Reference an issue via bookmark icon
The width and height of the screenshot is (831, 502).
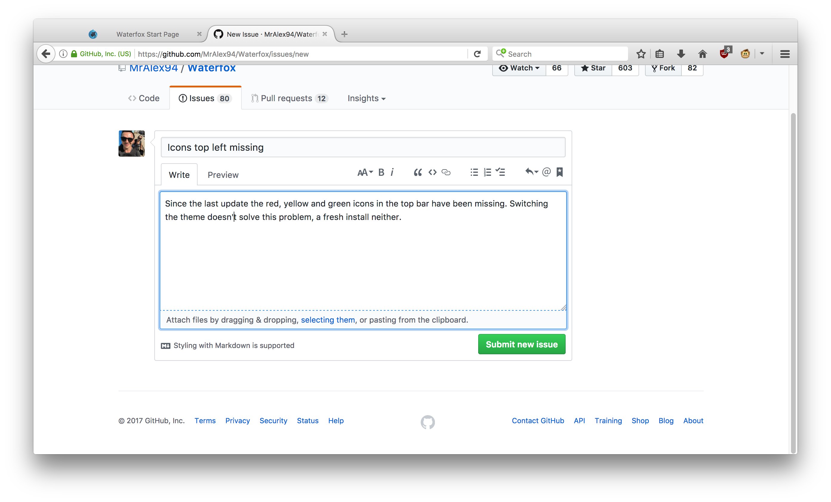[x=559, y=172]
